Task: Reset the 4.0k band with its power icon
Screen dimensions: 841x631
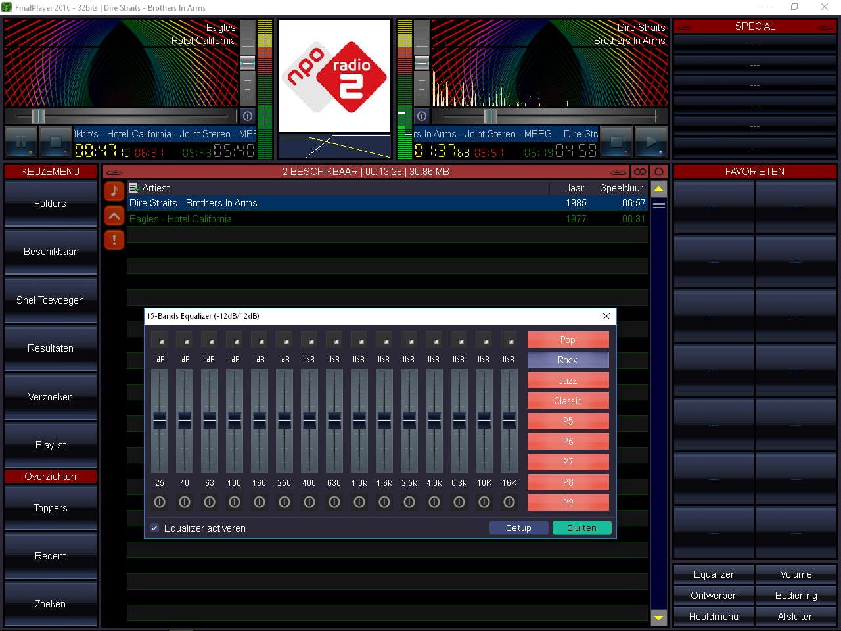Action: (x=434, y=502)
